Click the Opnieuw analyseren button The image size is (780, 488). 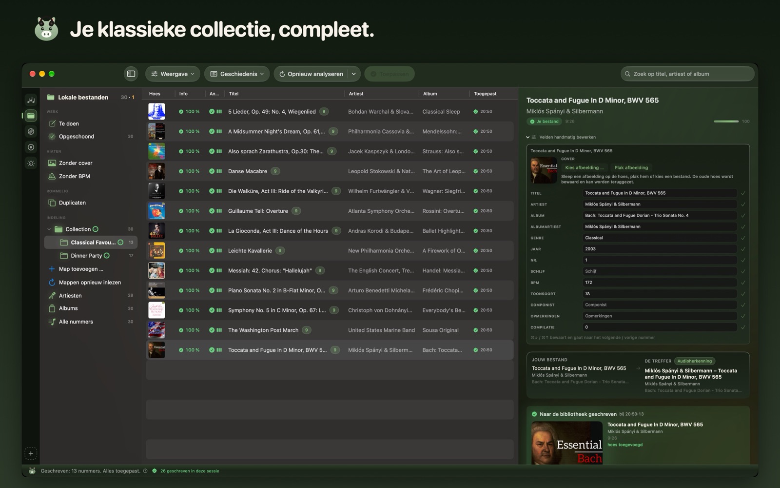tap(311, 74)
